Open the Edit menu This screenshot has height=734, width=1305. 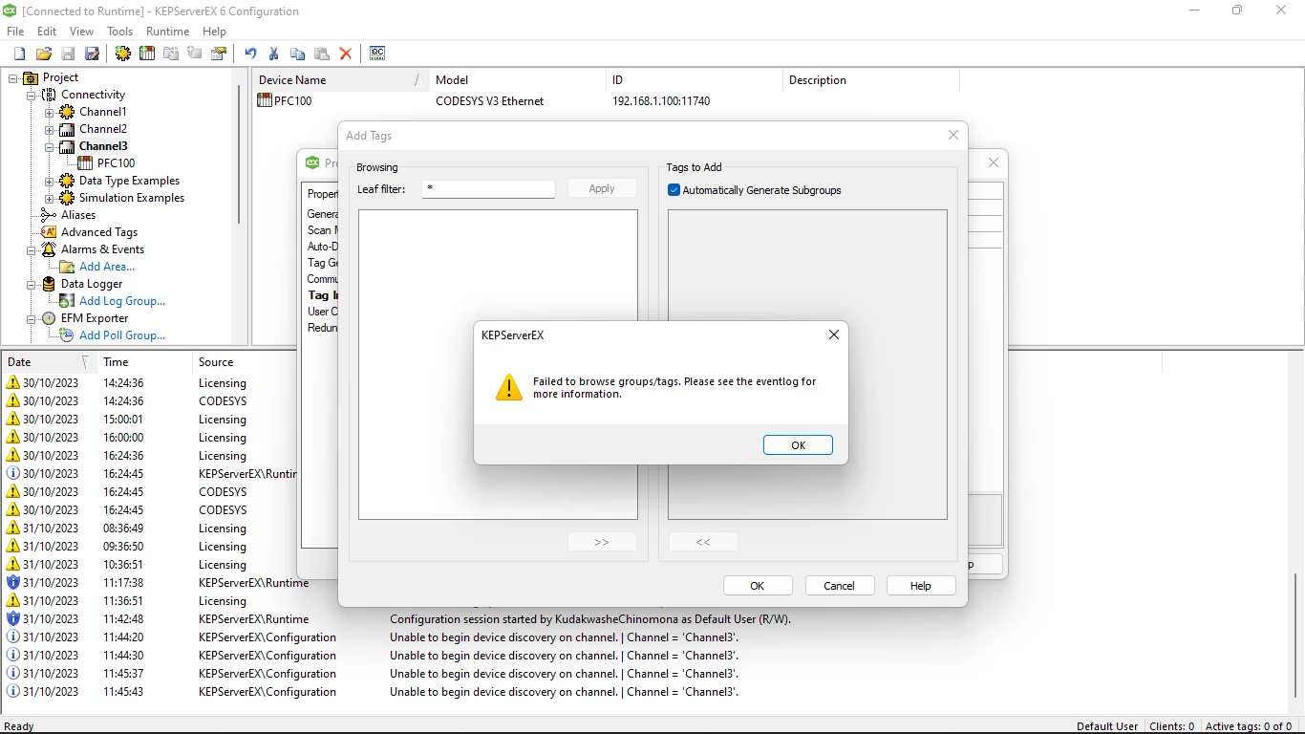point(47,32)
